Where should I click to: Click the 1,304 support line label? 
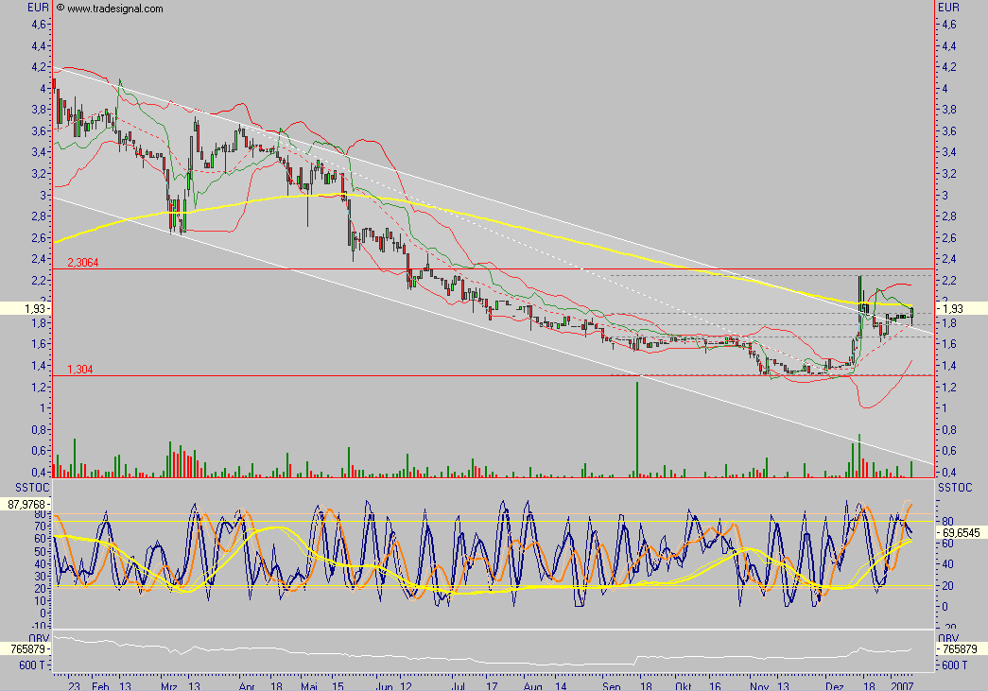pos(79,370)
